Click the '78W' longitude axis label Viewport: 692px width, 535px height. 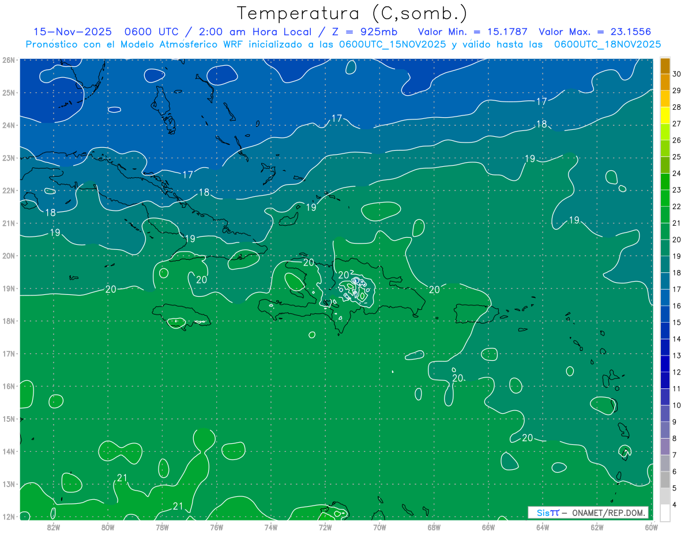(x=162, y=527)
